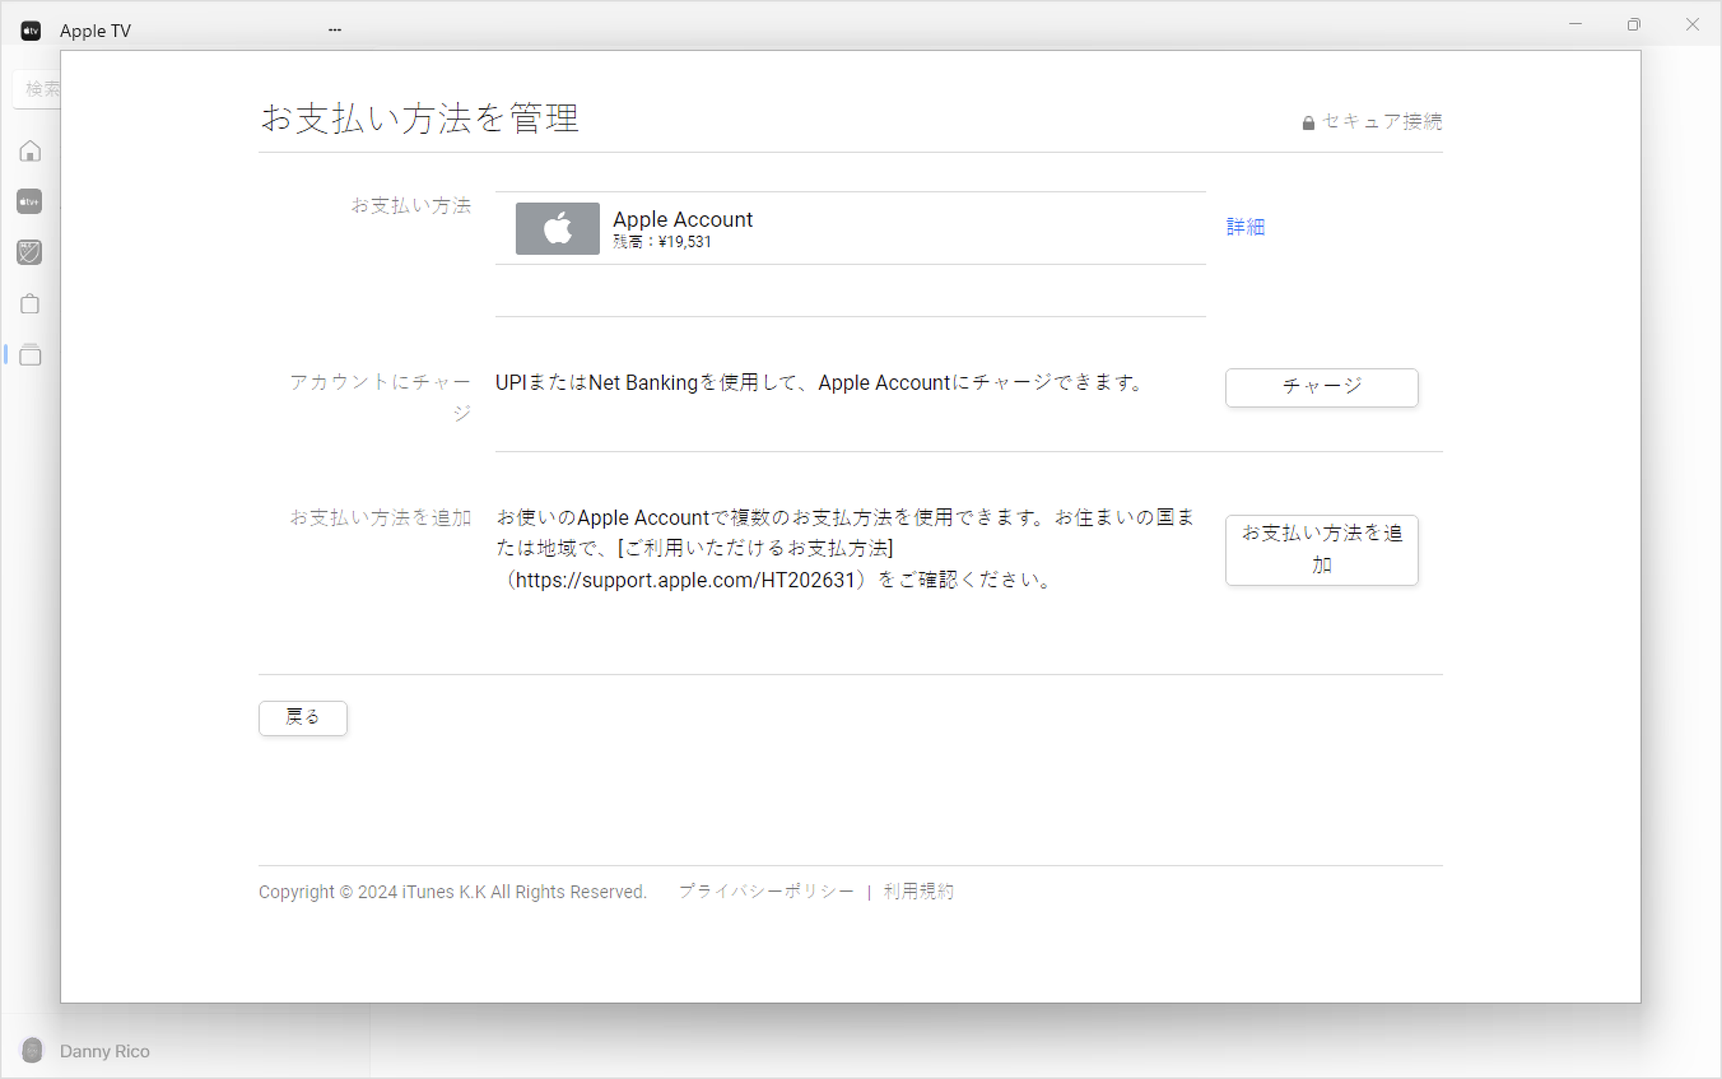Image resolution: width=1722 pixels, height=1079 pixels.
Task: Click Danny Rico profile avatar
Action: 33,1050
